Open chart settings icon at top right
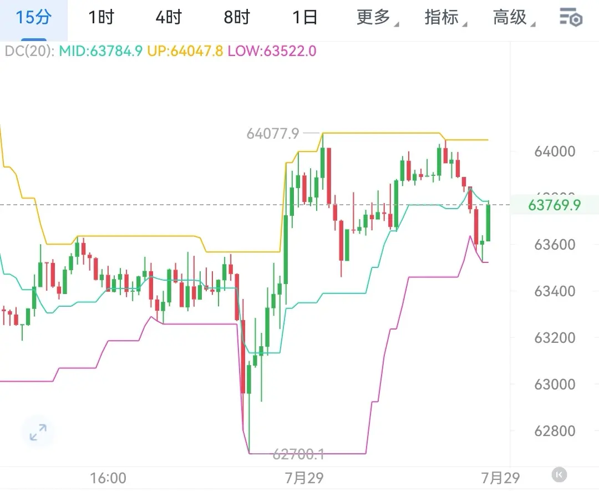This screenshot has width=599, height=491. click(571, 18)
